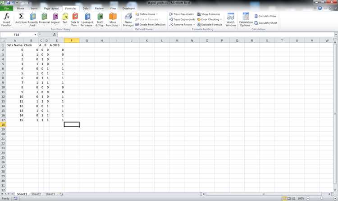Expand the Error Checking dropdown arrow
The height and width of the screenshot is (201, 338).
(221, 19)
